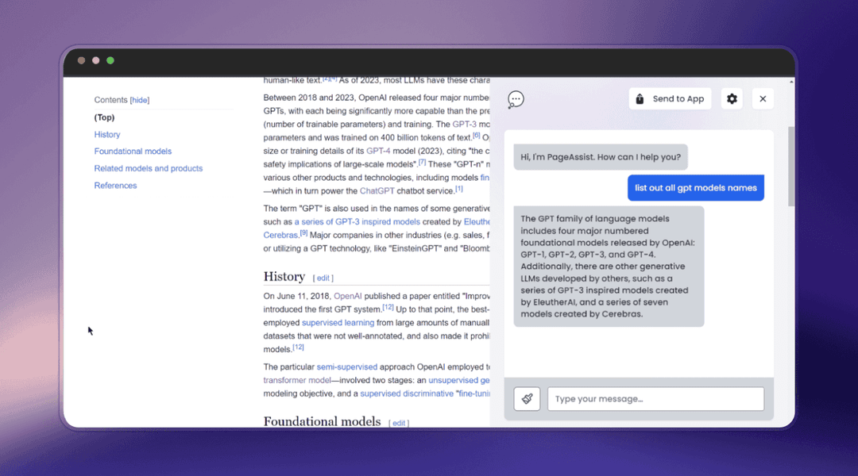Edit the History section

click(x=323, y=278)
